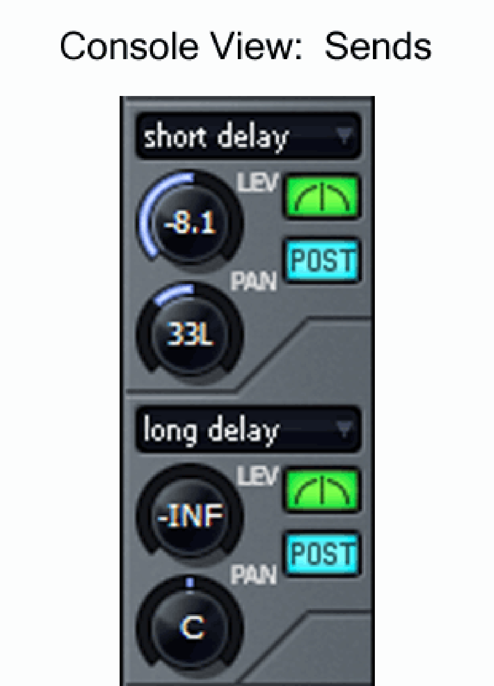Click the PAN label of long delay send
This screenshot has width=494, height=686.
[x=253, y=575]
